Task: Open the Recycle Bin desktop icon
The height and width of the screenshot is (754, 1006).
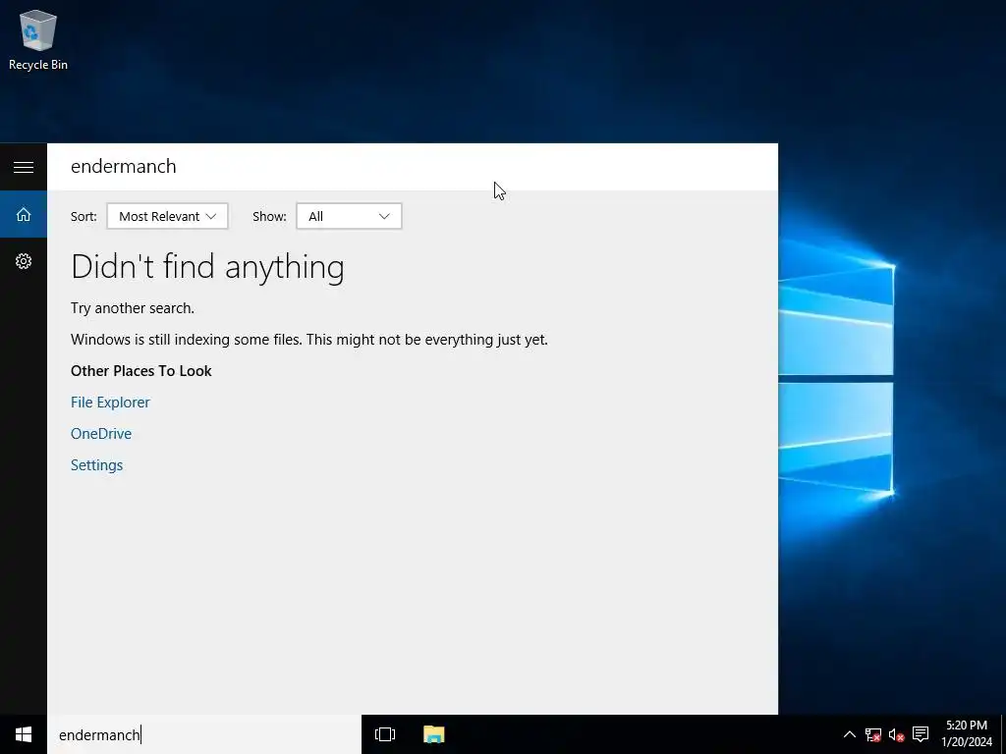Action: 38,39
